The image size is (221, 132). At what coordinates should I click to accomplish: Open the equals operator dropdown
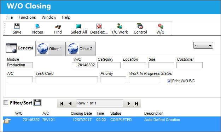pyautogui.click(x=203, y=46)
